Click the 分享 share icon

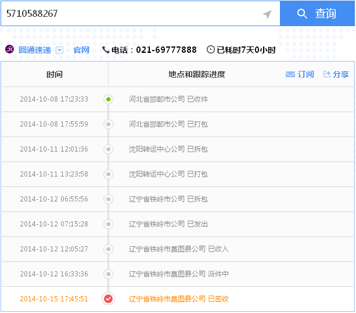327,74
